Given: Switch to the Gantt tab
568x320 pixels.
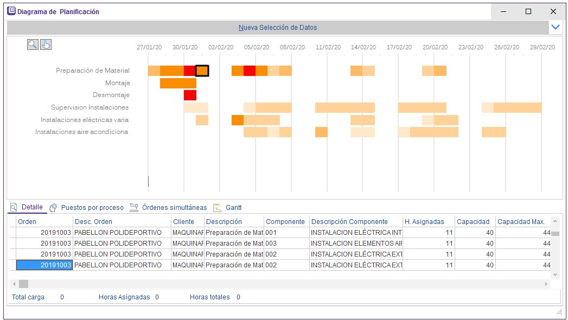Looking at the screenshot, I should click(x=233, y=208).
